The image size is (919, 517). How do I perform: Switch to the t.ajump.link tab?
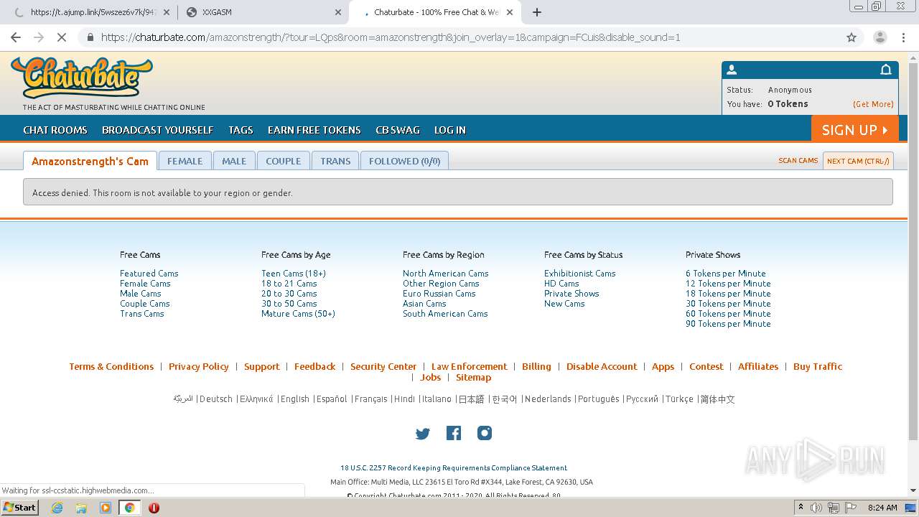coord(92,12)
